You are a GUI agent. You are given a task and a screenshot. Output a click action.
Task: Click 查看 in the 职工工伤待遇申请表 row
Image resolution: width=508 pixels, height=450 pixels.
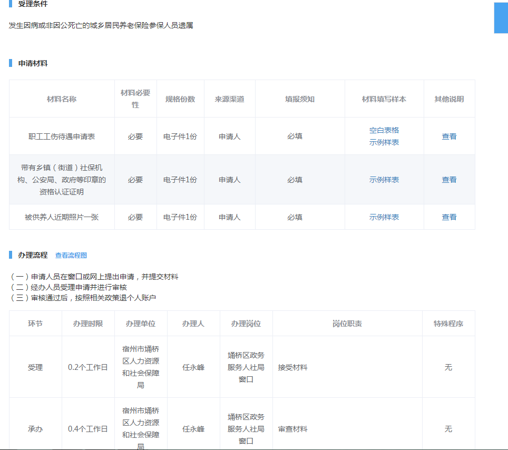(x=449, y=136)
